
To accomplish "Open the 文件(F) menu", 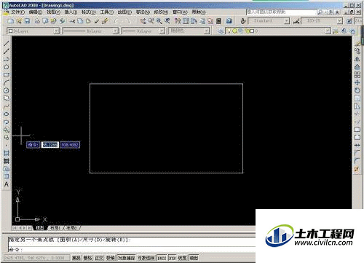I will click(17, 12).
